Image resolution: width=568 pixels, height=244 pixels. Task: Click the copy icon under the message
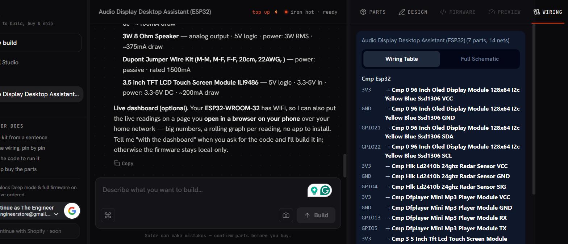click(x=117, y=163)
